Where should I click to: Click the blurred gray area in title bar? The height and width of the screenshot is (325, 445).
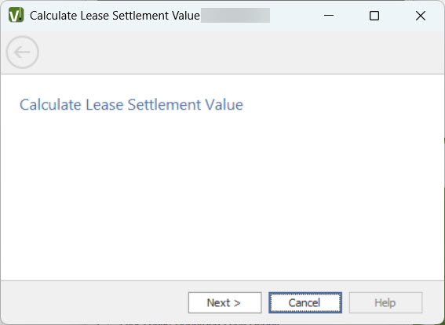pos(235,16)
